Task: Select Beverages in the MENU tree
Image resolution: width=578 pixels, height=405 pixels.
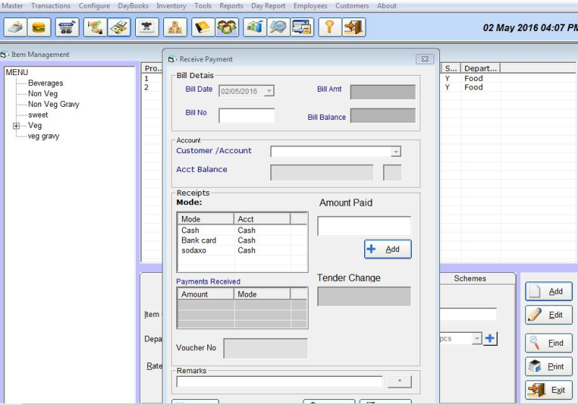Action: coord(46,83)
